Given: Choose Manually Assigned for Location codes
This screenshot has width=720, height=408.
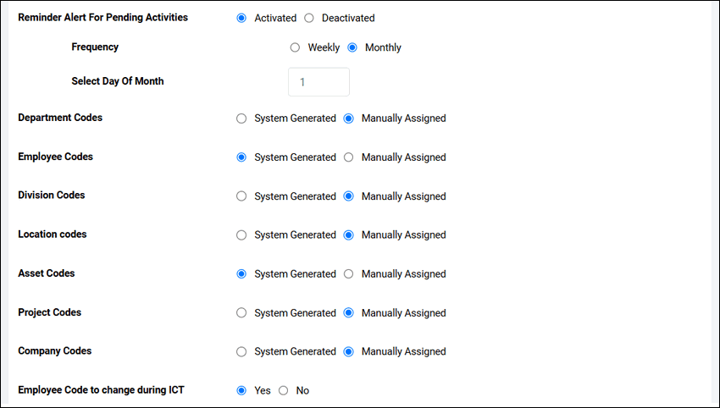Looking at the screenshot, I should click(x=348, y=235).
